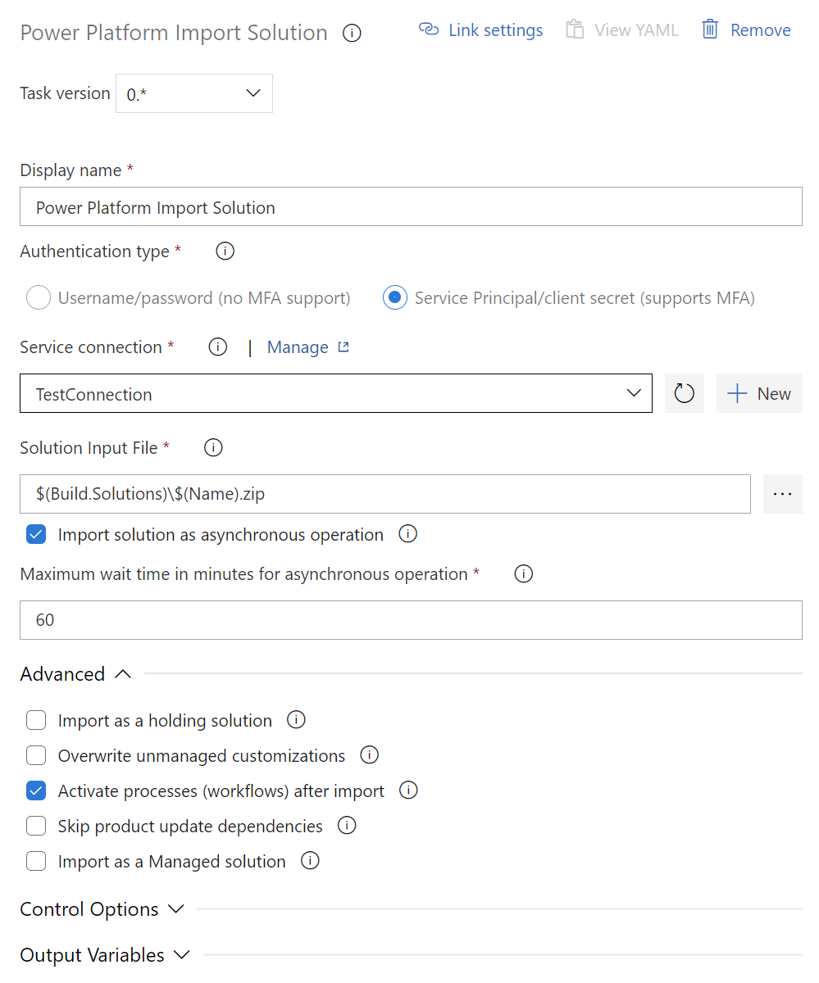
Task: Show info for Overwrite unmanaged customizations
Action: (x=370, y=755)
